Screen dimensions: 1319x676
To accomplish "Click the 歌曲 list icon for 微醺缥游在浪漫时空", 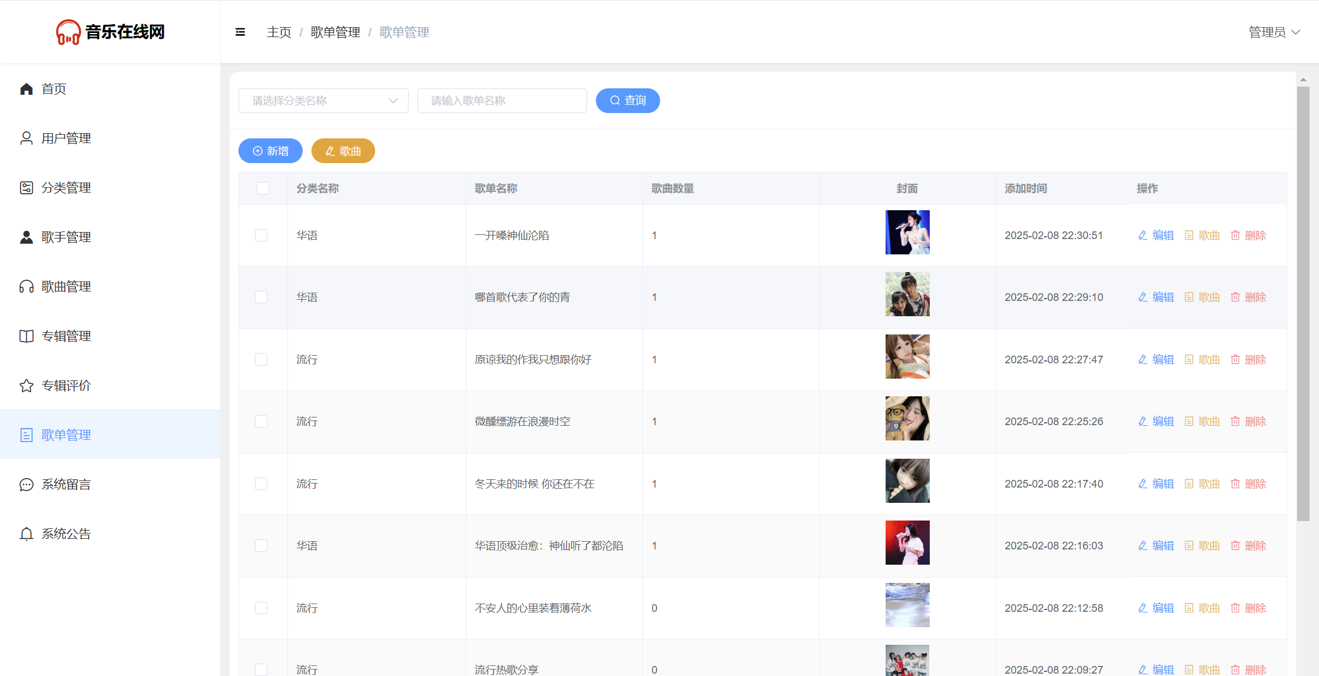I will point(1189,422).
